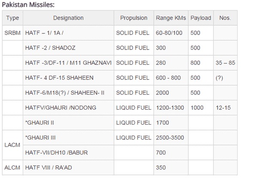Click the Pakistan Missiles heading
Viewport: 275px width, 178px height.
click(28, 5)
